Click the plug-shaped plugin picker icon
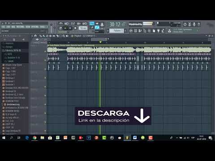The image size is (215, 161). pyautogui.click(x=159, y=31)
